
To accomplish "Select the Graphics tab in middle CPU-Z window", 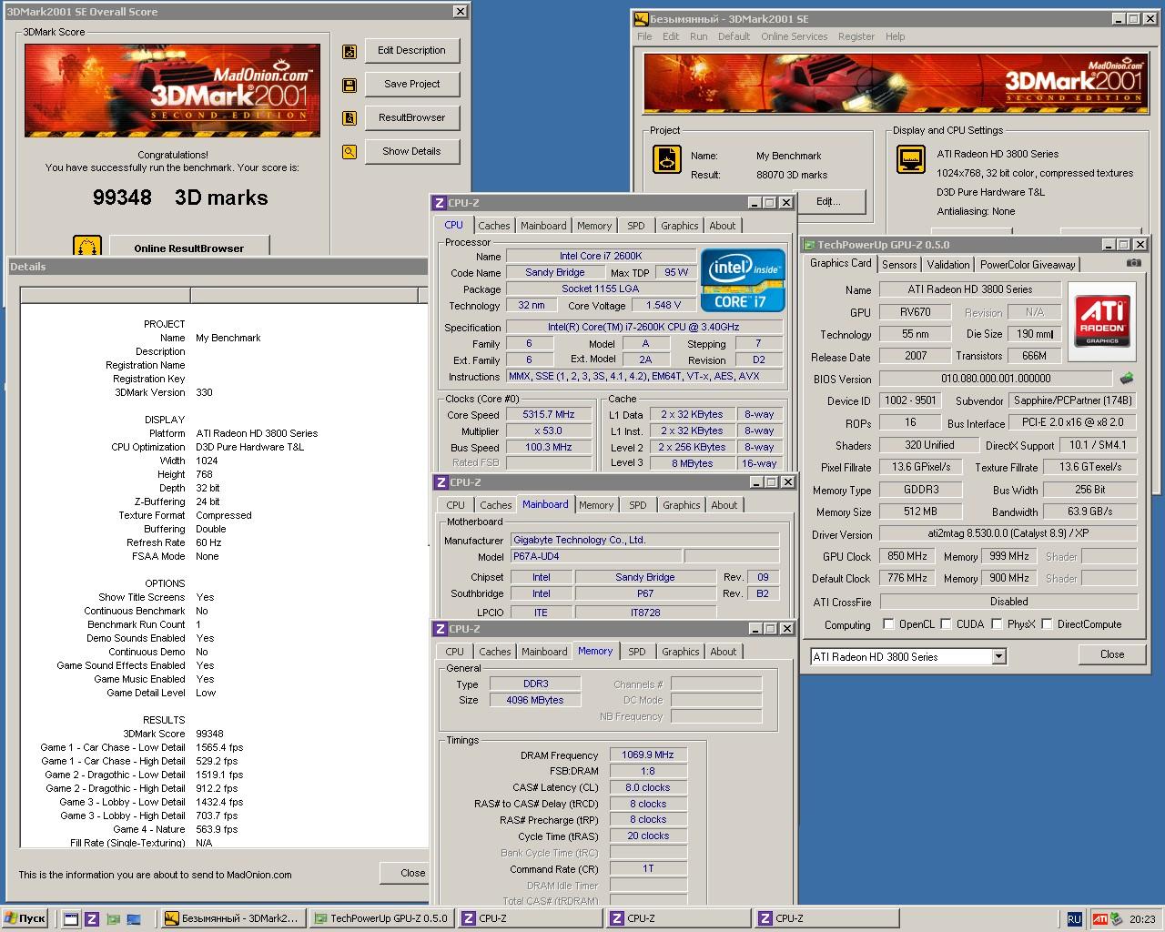I will tap(682, 505).
